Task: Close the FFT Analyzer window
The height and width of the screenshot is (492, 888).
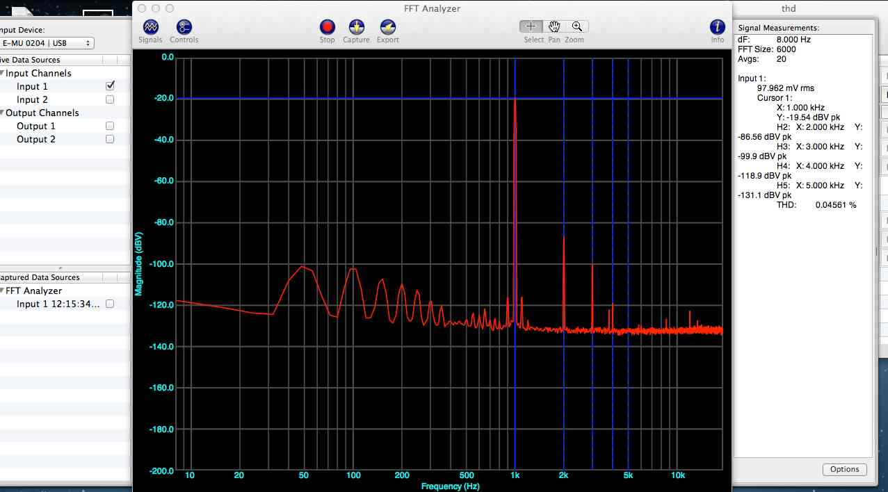Action: [x=142, y=8]
